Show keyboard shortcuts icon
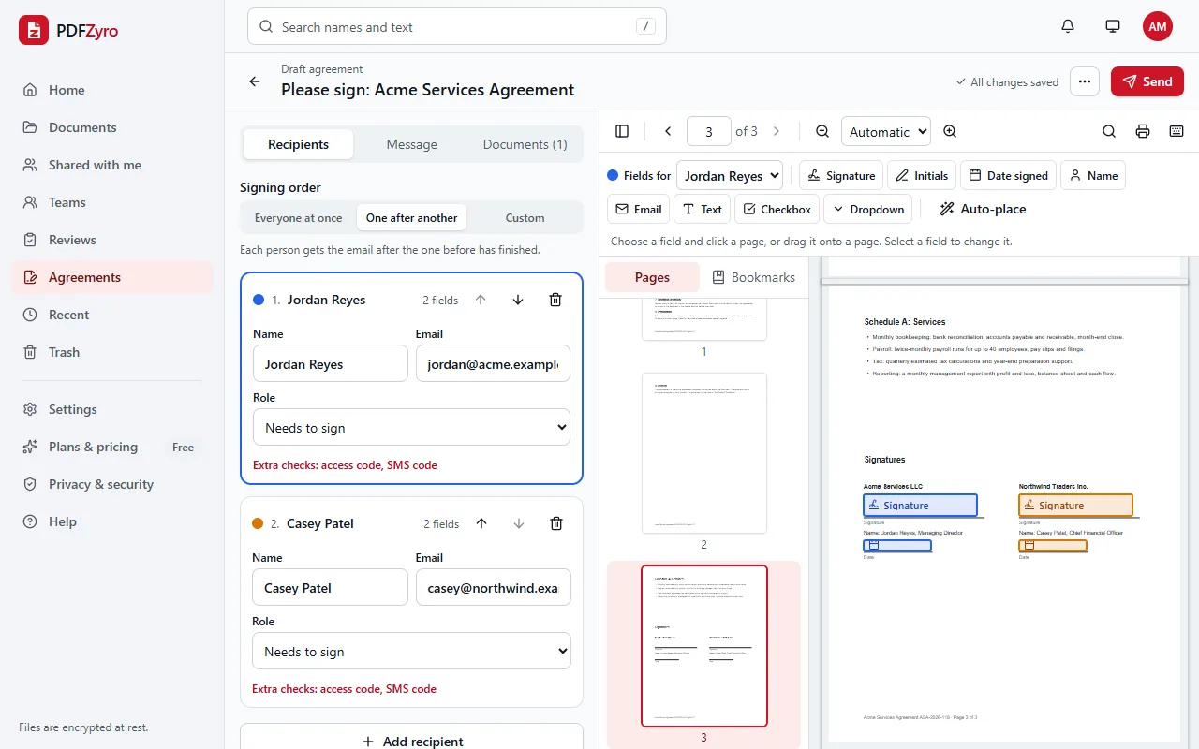Viewport: 1199px width, 749px height. (1177, 131)
